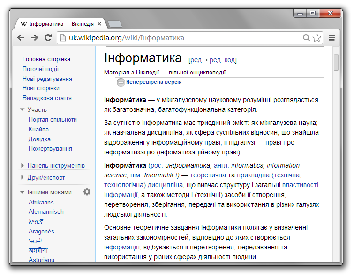Click the vertical scrollbar thumb
354x277 pixels.
point(336,62)
